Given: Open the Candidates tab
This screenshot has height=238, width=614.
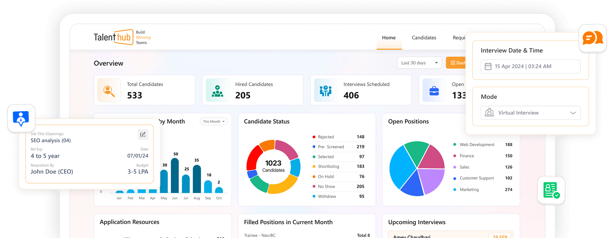Looking at the screenshot, I should [x=424, y=38].
